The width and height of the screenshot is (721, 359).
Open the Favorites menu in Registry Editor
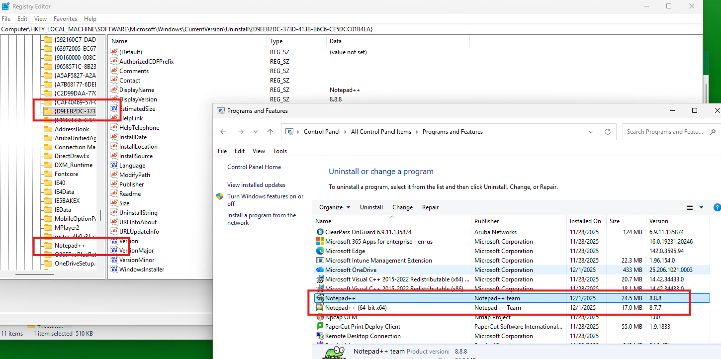click(x=65, y=19)
